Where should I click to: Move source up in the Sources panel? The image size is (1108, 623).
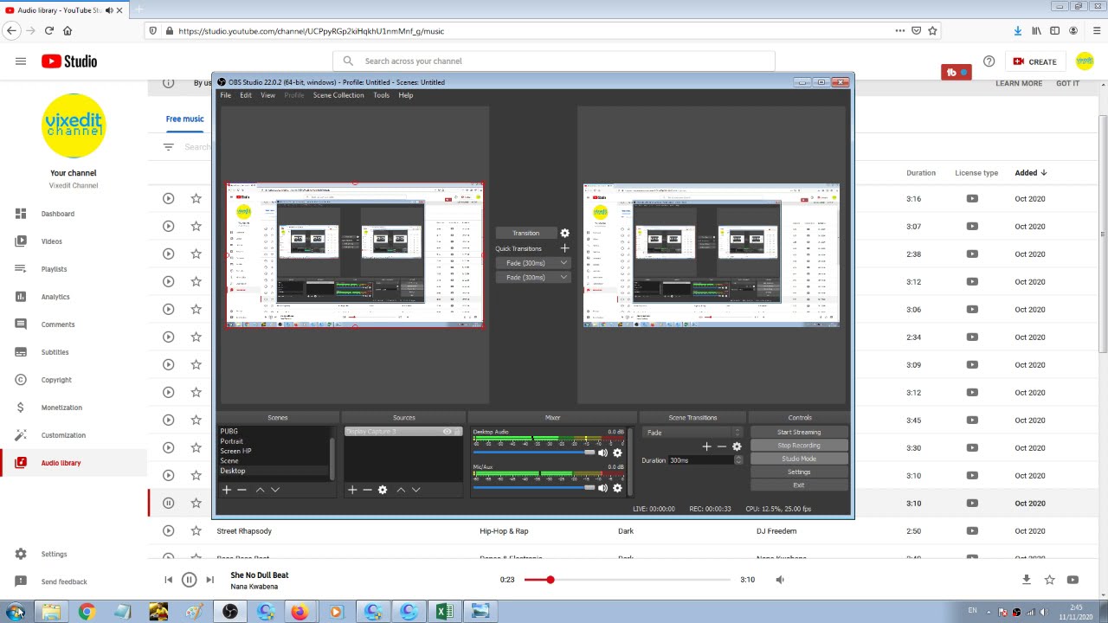pos(401,490)
